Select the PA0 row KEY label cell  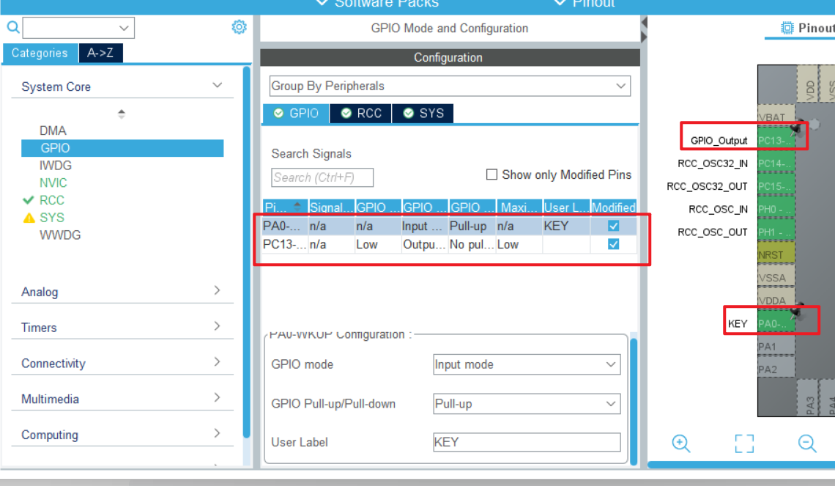pyautogui.click(x=566, y=226)
